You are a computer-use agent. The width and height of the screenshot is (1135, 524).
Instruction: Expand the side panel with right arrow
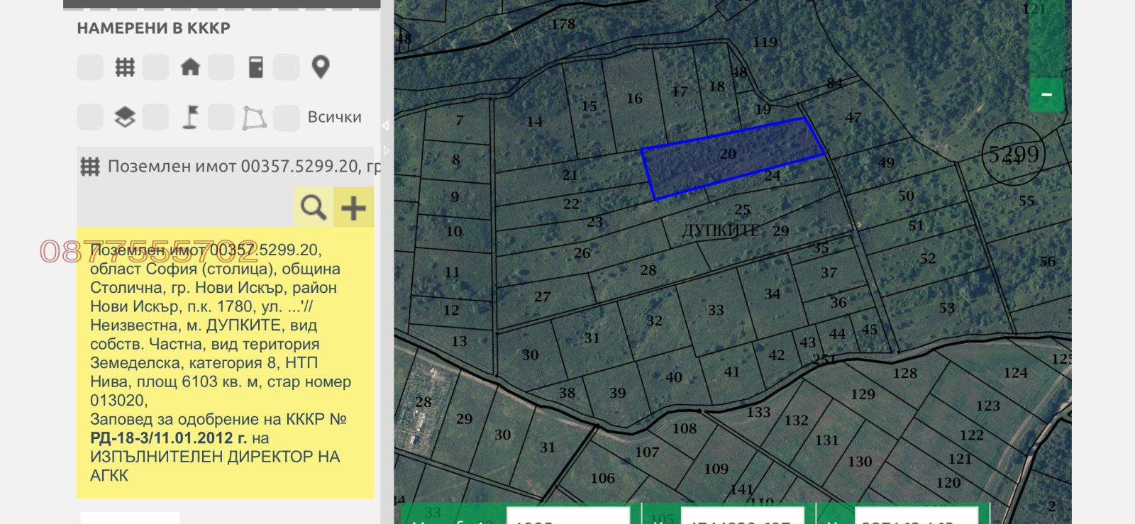(x=387, y=150)
